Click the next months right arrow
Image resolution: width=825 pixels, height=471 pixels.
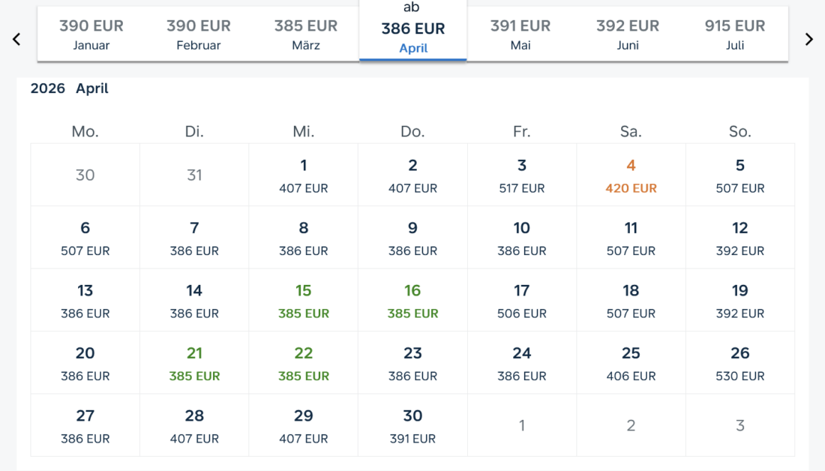[x=808, y=39]
